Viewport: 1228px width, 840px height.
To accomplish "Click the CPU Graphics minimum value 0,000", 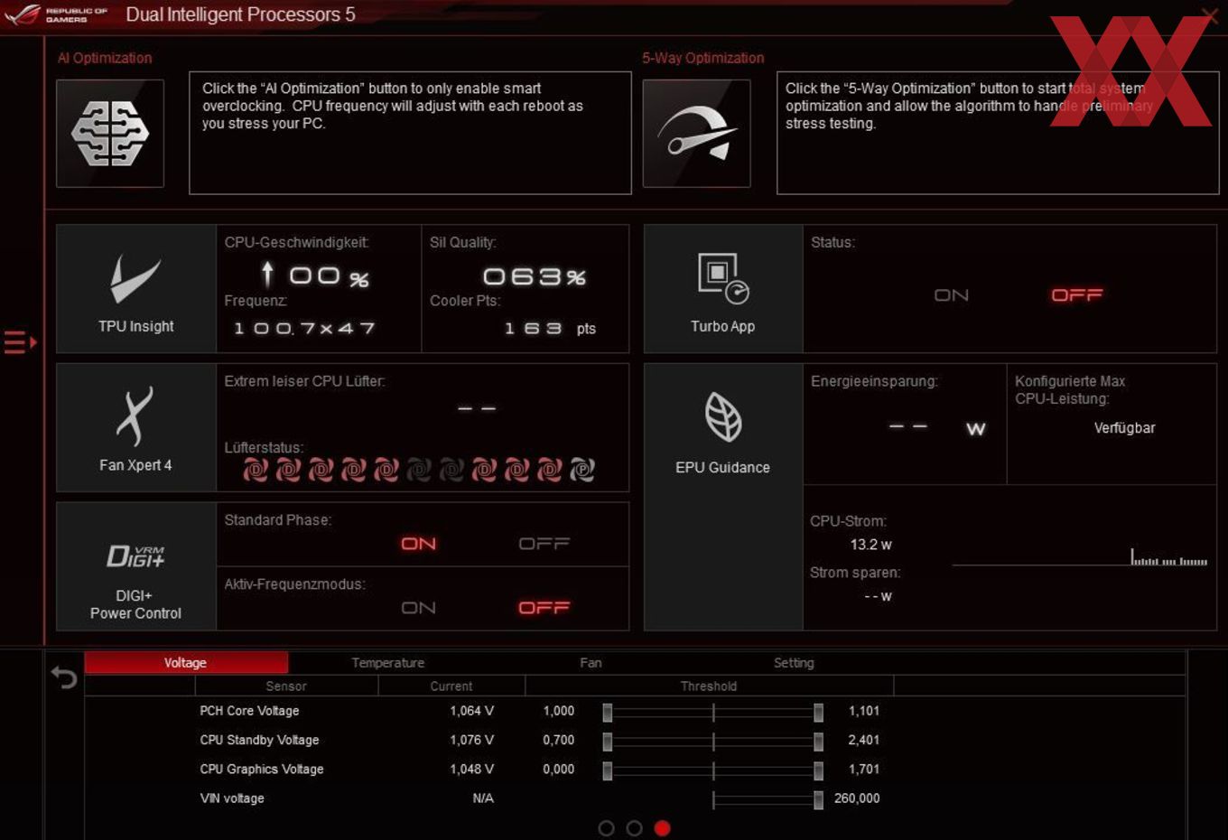I will (x=559, y=769).
